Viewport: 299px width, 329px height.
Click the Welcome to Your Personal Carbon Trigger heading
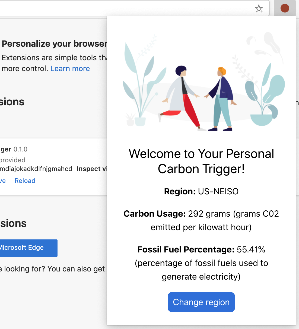click(201, 161)
